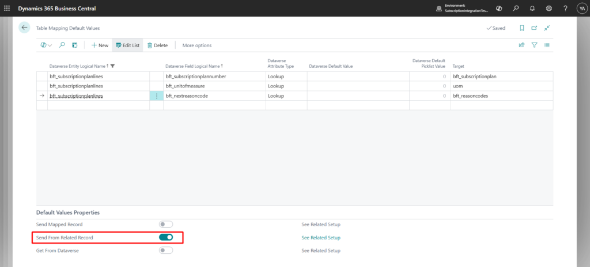Click the search magnifier in list toolbar
Viewport: 590px width, 267px height.
[x=62, y=45]
